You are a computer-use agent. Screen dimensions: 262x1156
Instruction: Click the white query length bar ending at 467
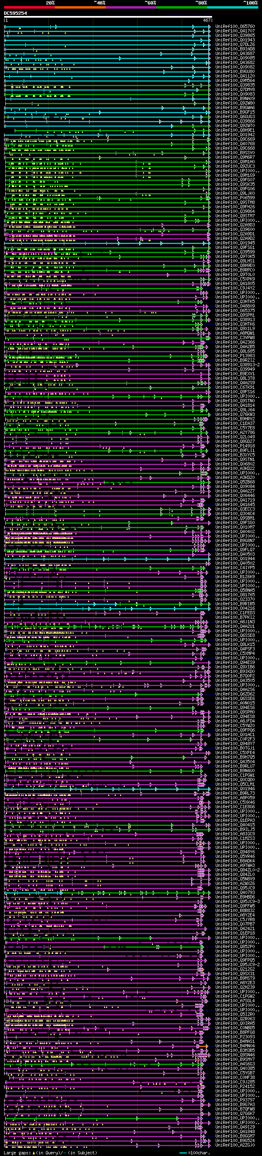tap(108, 17)
